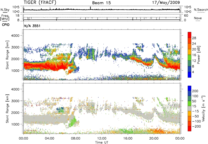This screenshot has height=144, width=208.
Task: Click the date 17/May/2009
Action: [x=166, y=2]
